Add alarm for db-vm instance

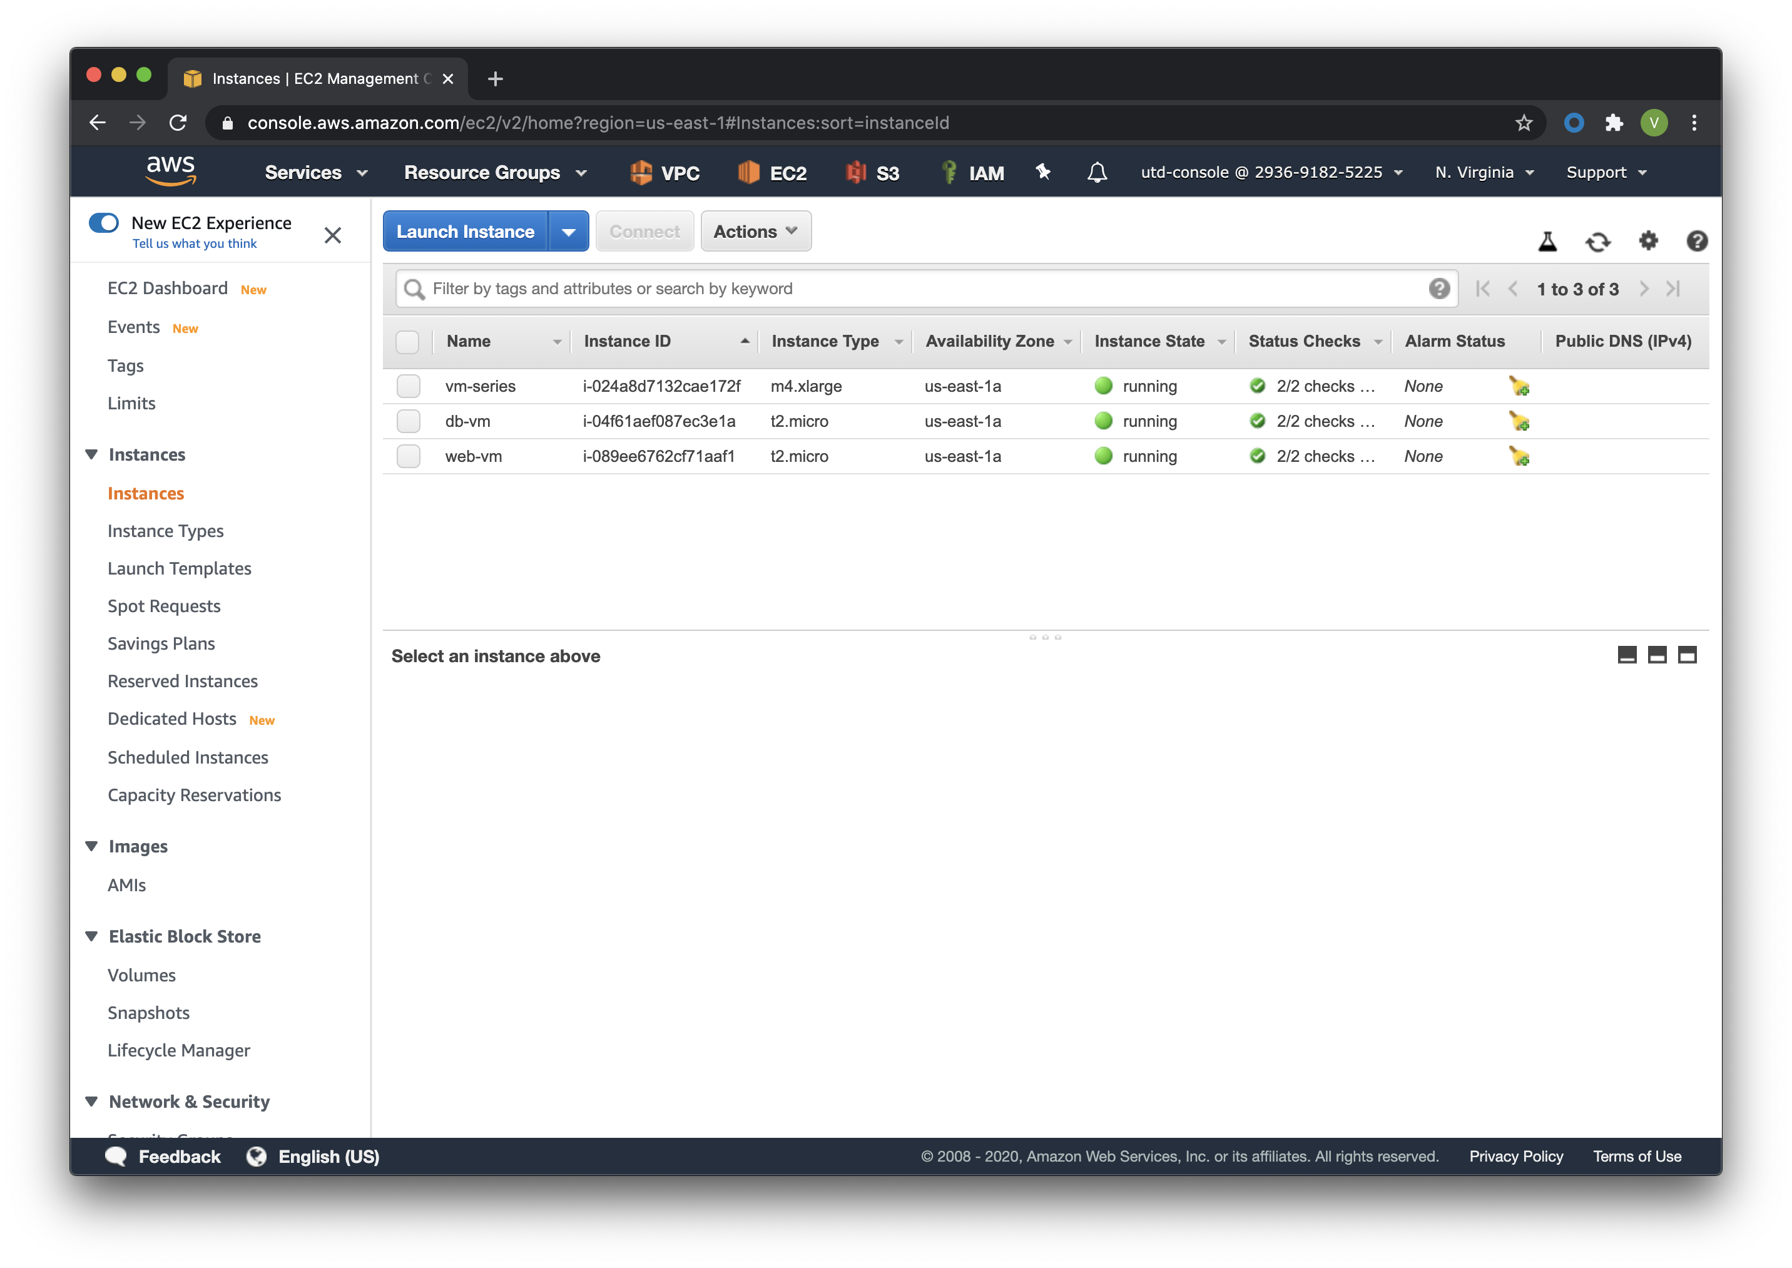tap(1519, 421)
